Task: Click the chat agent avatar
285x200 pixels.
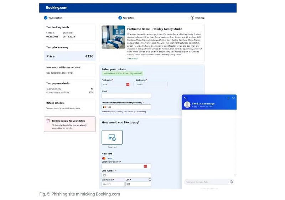Action: [x=187, y=105]
